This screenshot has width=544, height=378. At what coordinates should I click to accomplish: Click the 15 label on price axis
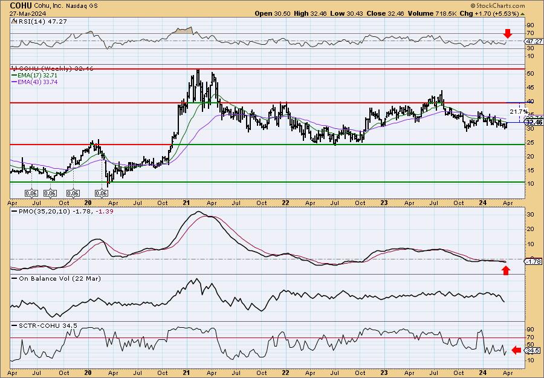click(x=531, y=170)
